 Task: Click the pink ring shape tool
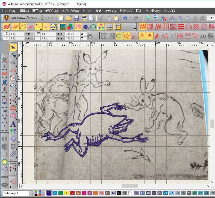point(13,116)
